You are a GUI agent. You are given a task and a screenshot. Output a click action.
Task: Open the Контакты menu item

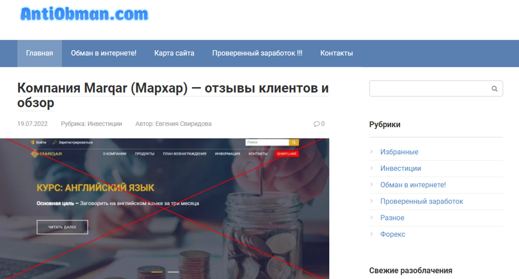point(337,53)
